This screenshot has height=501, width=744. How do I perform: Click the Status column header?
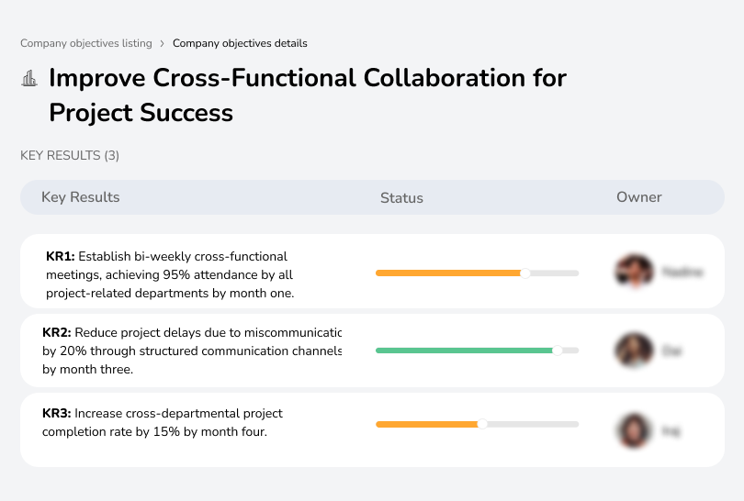coord(401,197)
